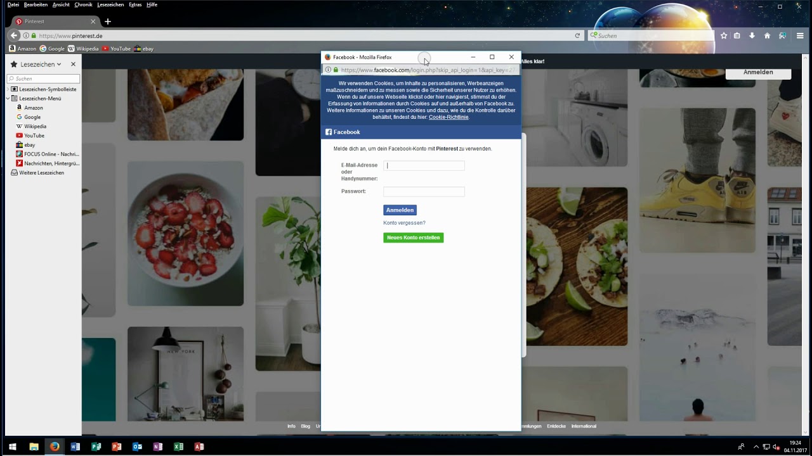Click the E-Mail-Adresse oder Handynummer field
This screenshot has height=456, width=812.
point(424,165)
